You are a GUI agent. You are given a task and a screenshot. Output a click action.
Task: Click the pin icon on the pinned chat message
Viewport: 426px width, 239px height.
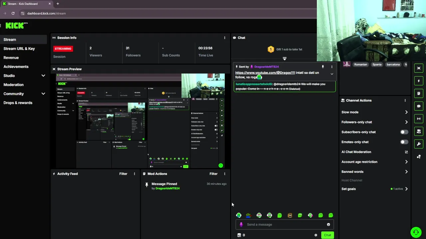(x=322, y=67)
